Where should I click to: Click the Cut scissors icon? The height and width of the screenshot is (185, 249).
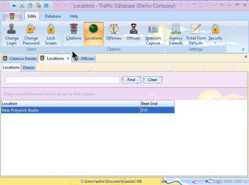tap(22, 6)
